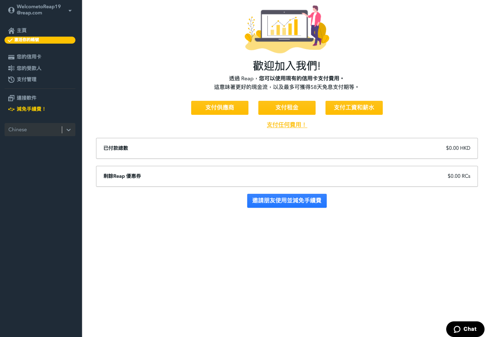The width and height of the screenshot is (487, 337).
Task: Click the language dropdown chevron
Action: pyautogui.click(x=69, y=130)
